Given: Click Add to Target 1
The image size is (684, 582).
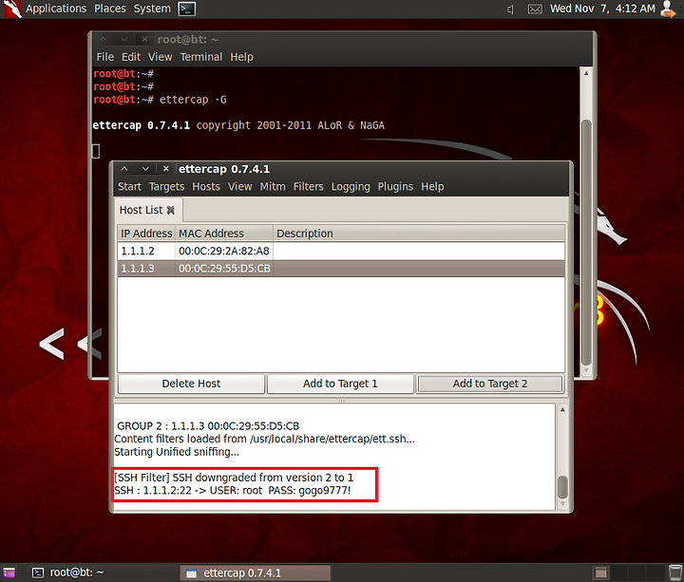Looking at the screenshot, I should (x=340, y=384).
